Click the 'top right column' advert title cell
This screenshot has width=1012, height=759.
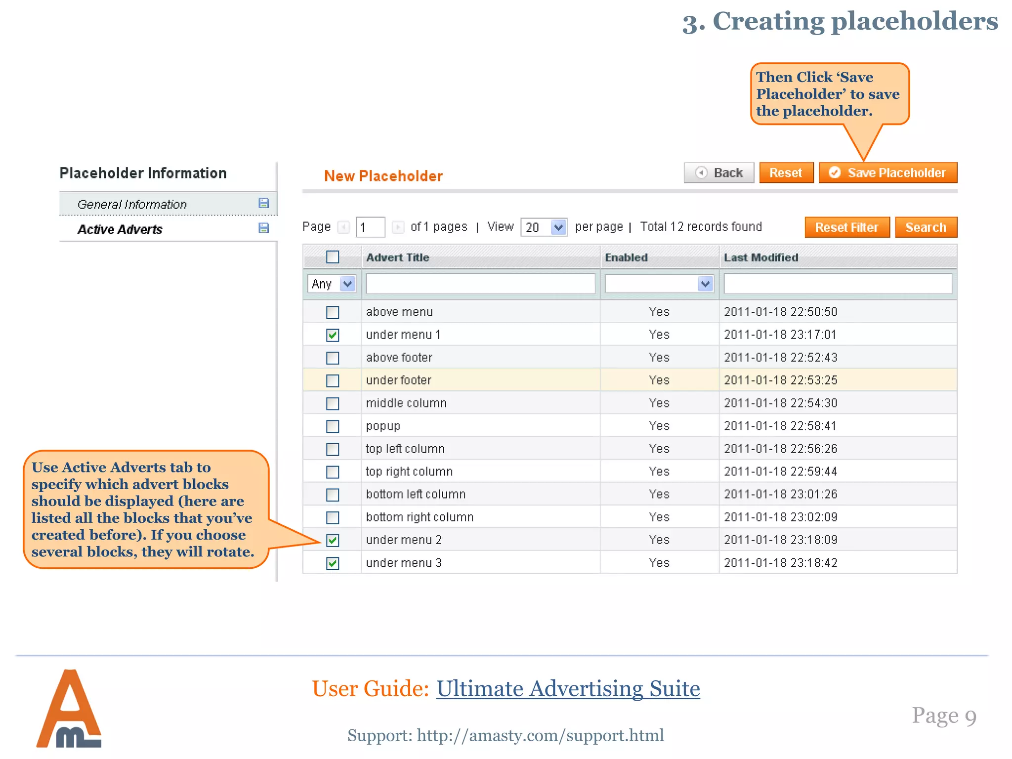click(480, 471)
